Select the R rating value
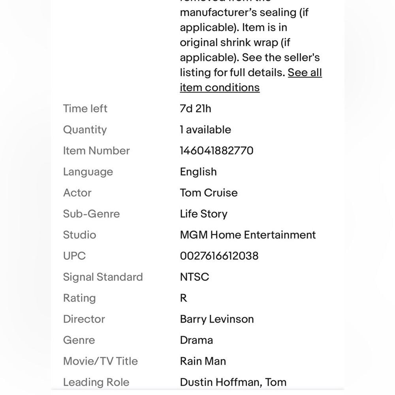Screen dimensions: 395x395 click(x=183, y=298)
